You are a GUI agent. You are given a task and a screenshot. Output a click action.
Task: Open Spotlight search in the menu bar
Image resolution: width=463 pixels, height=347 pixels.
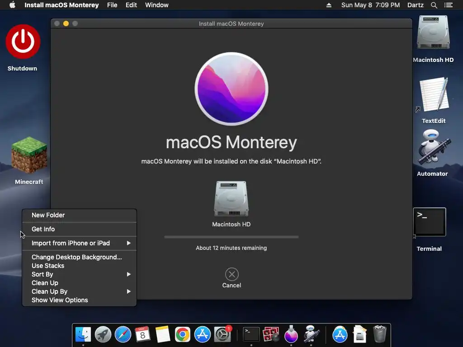pos(434,5)
